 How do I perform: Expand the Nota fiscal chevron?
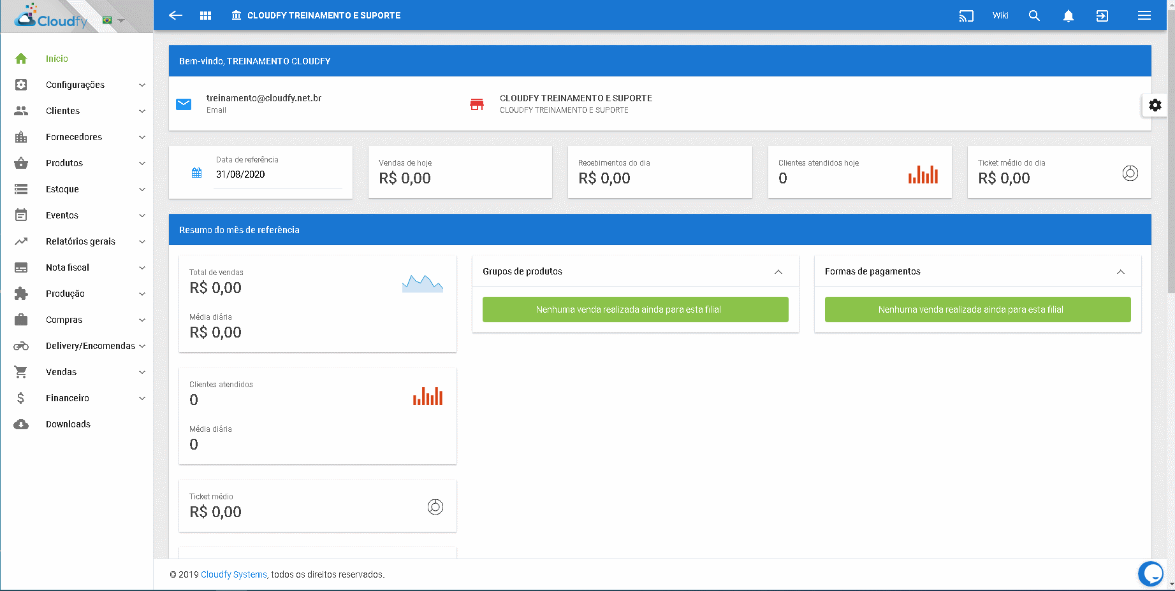142,267
